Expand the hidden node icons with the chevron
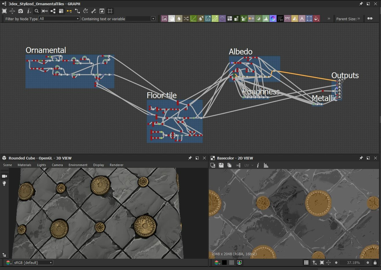381x270 pixels. coord(329,19)
